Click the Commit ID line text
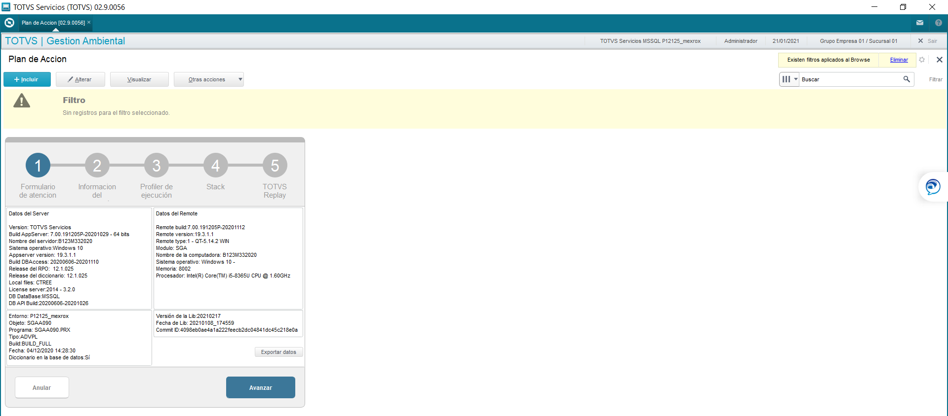Image resolution: width=948 pixels, height=416 pixels. tap(227, 330)
